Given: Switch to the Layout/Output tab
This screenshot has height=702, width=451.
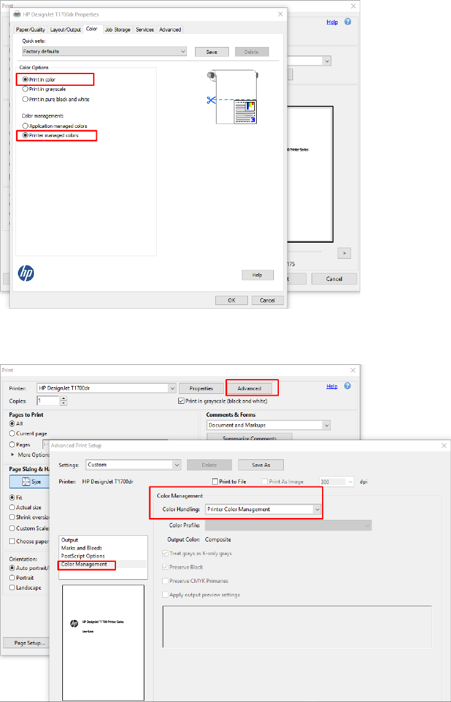Looking at the screenshot, I should (66, 30).
